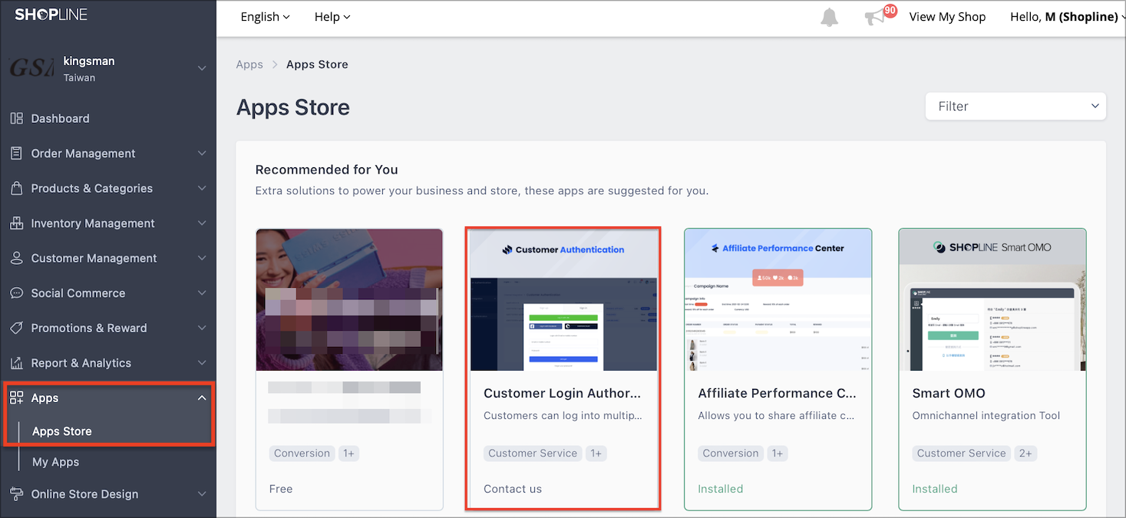Screen dimensions: 1126x518
Task: Open the English language dropdown
Action: coord(265,17)
